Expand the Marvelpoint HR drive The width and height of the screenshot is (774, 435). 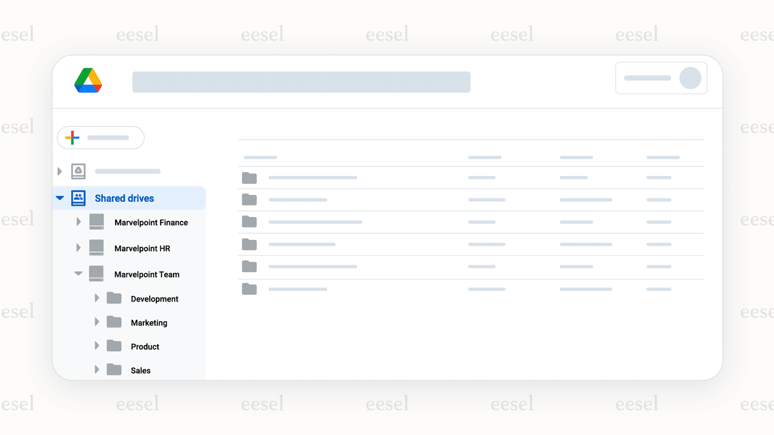point(78,248)
